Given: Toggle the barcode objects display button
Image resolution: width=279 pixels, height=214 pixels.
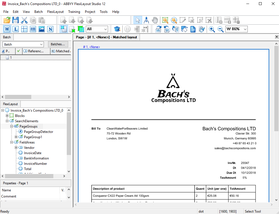Looking at the screenshot, I should click(x=33, y=29).
